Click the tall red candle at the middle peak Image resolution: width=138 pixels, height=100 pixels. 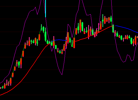pyautogui.click(x=80, y=26)
